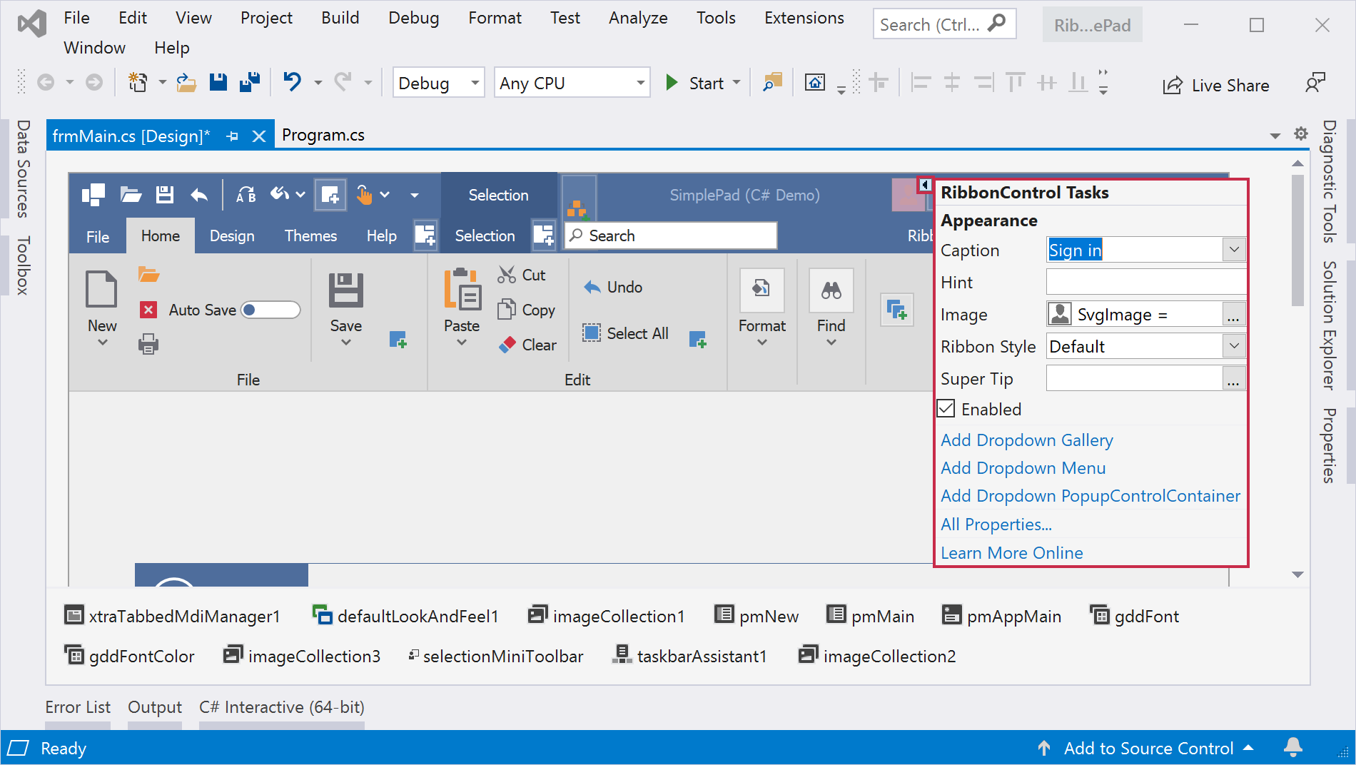Screen dimensions: 1356x765
Task: Click the New document icon in ribbon
Action: click(x=101, y=290)
